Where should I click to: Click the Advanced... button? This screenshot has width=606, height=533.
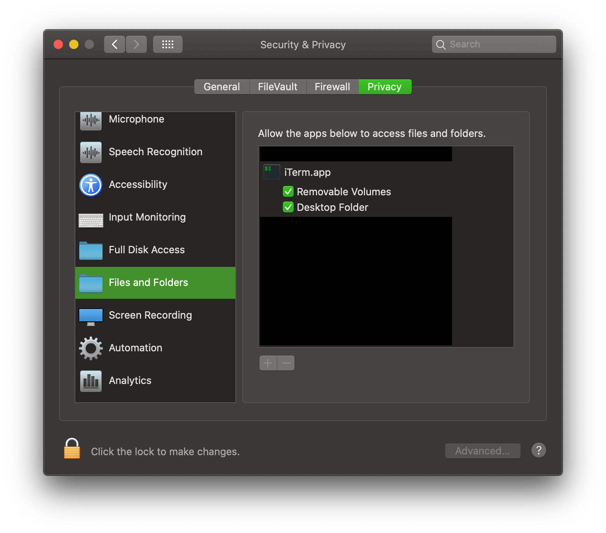(x=482, y=451)
